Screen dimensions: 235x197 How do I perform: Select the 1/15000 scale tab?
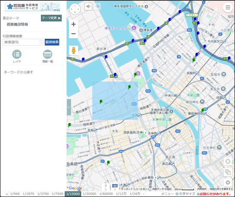(x=73, y=194)
